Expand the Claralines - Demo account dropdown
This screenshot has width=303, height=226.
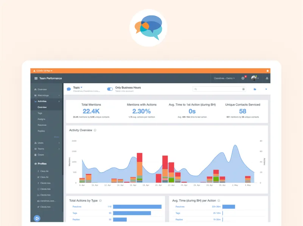point(224,78)
